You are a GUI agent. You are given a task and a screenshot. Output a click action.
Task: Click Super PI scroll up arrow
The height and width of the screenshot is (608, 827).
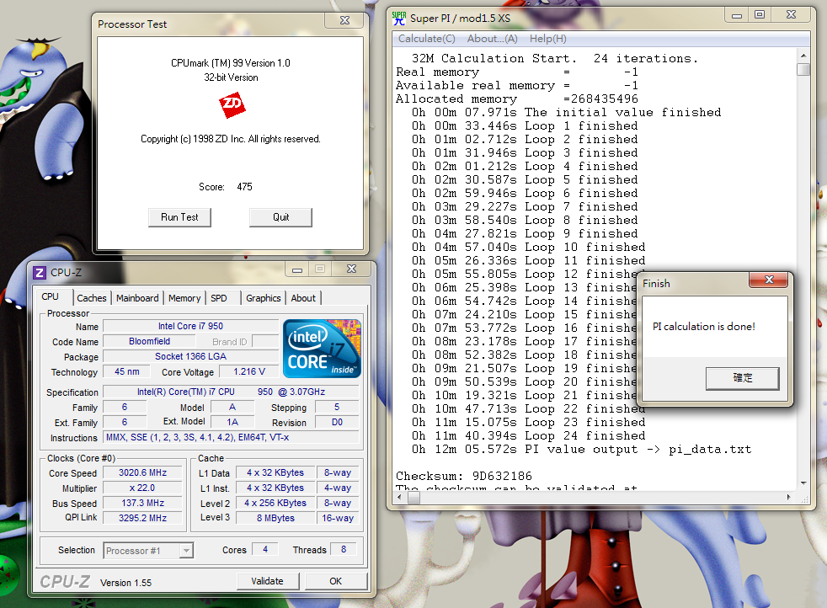[803, 56]
